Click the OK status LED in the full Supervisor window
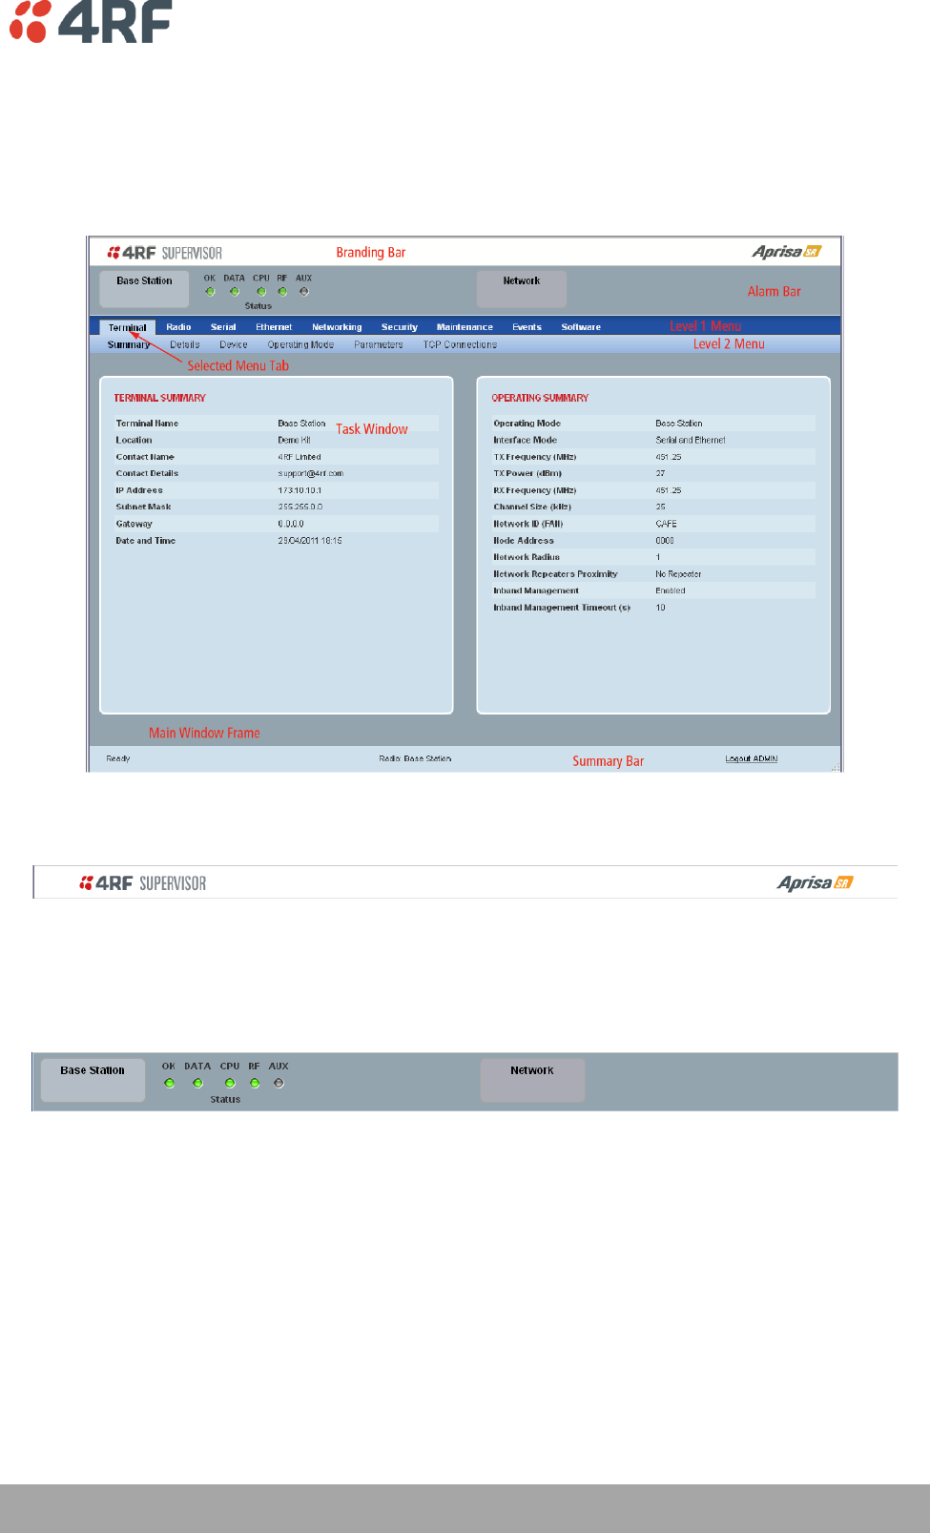Screen dimensions: 930x1533 coord(210,292)
